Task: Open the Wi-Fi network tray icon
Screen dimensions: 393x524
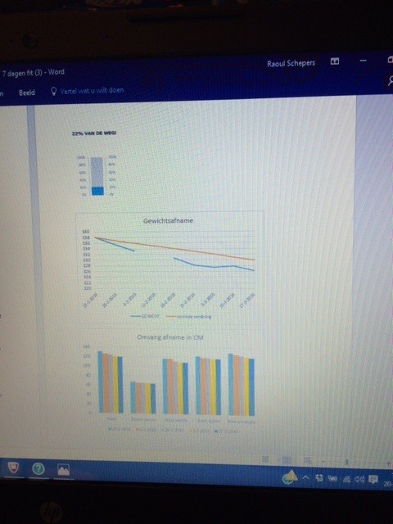Action: click(x=346, y=479)
